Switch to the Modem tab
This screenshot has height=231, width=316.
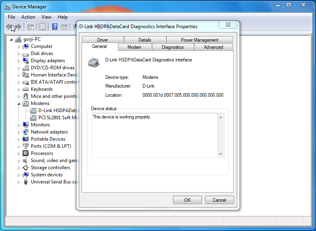click(134, 47)
